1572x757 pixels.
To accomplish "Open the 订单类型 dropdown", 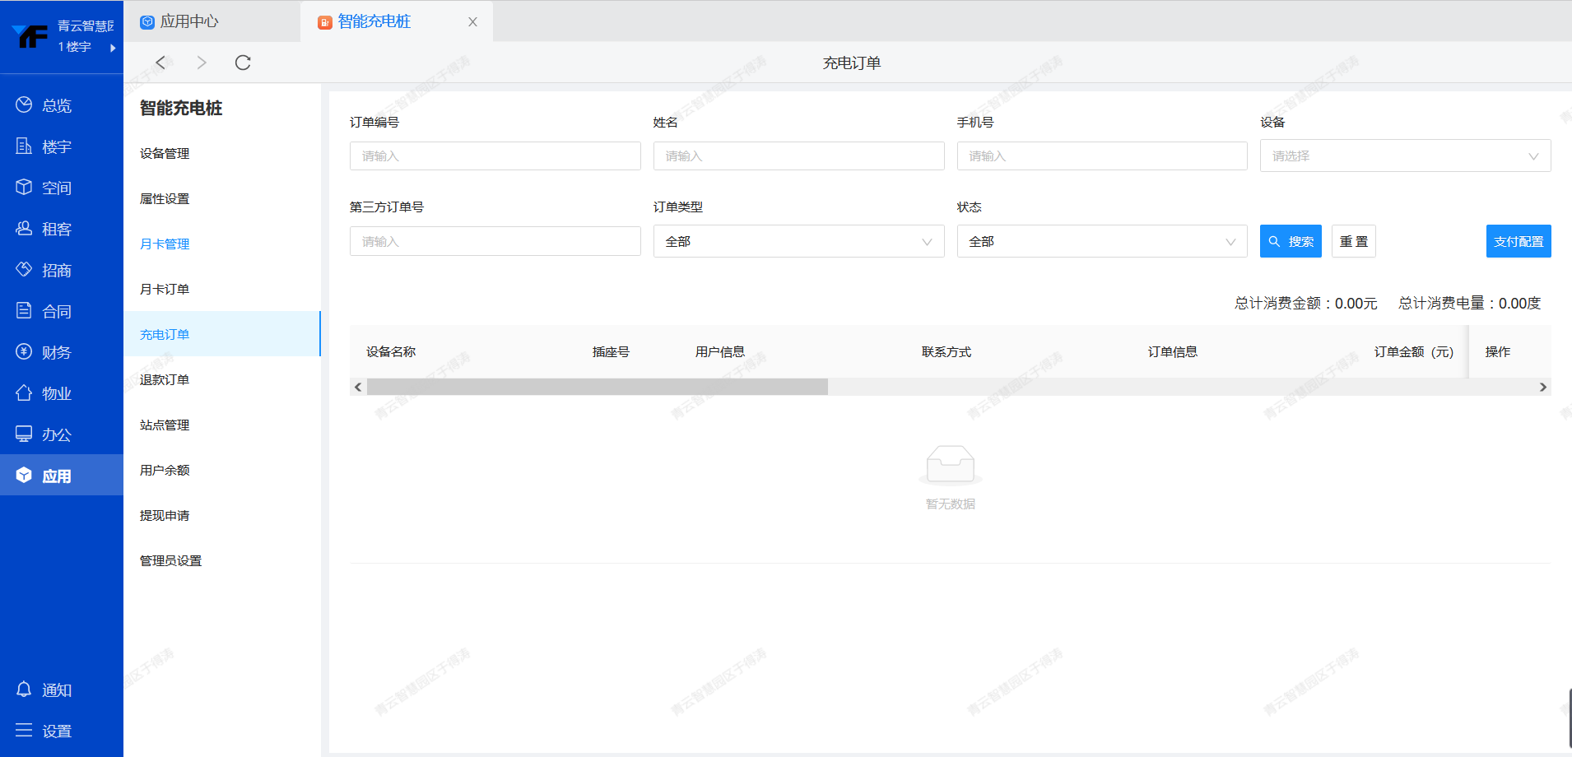I will click(x=798, y=242).
